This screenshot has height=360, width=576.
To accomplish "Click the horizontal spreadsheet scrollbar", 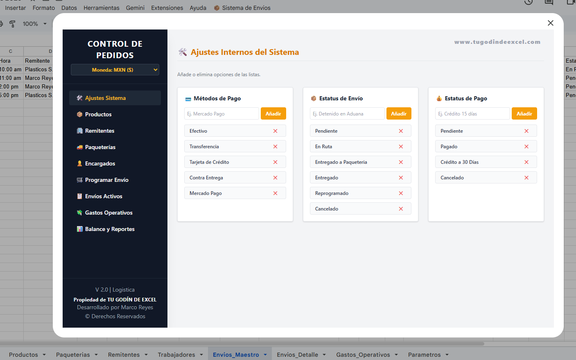I will 242,344.
